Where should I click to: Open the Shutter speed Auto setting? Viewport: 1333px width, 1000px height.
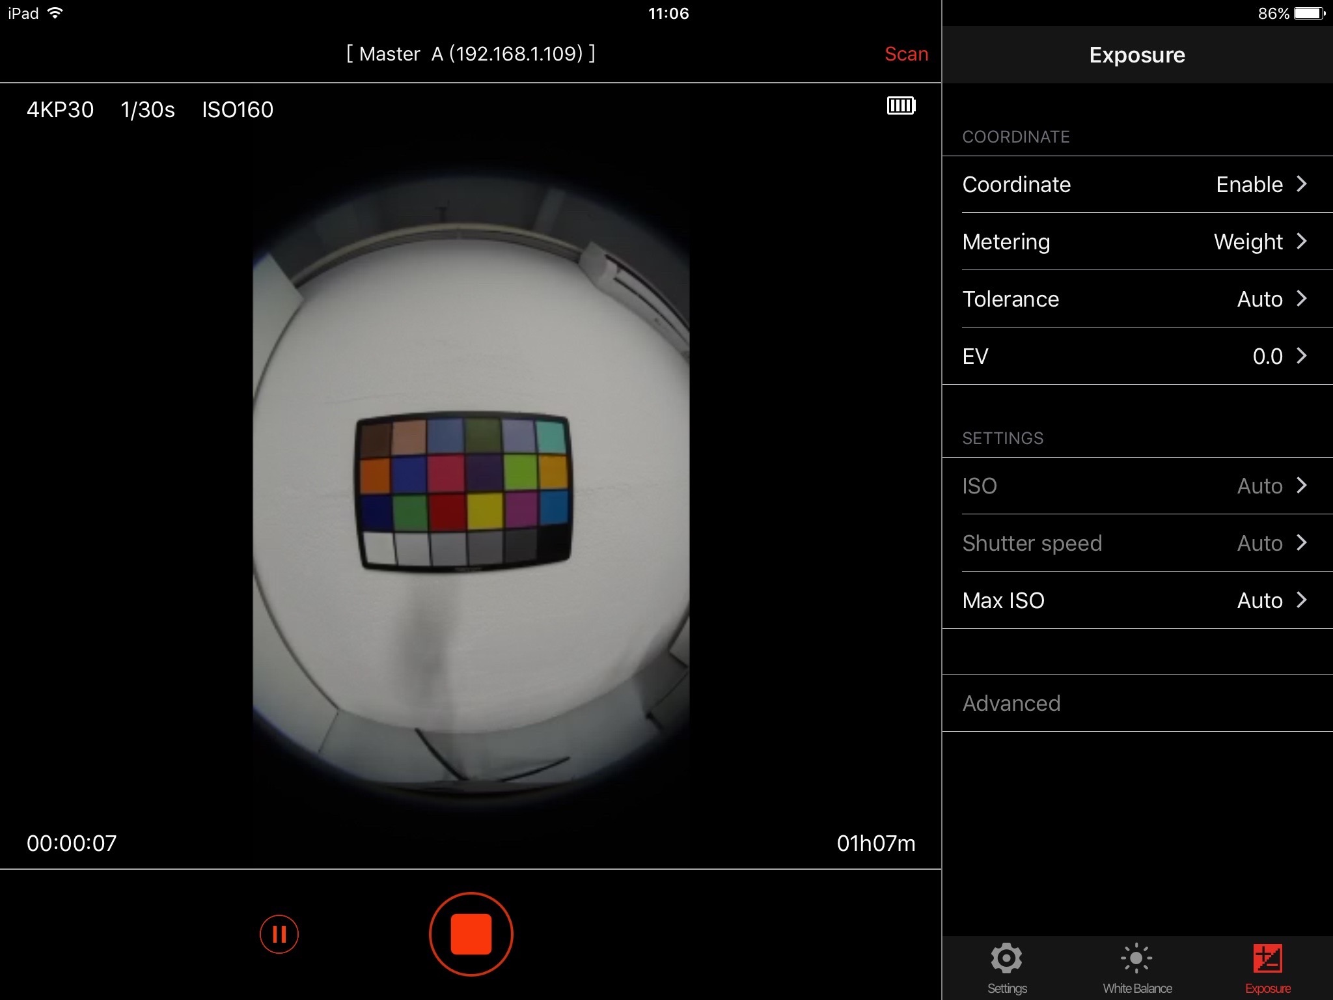pos(1137,543)
